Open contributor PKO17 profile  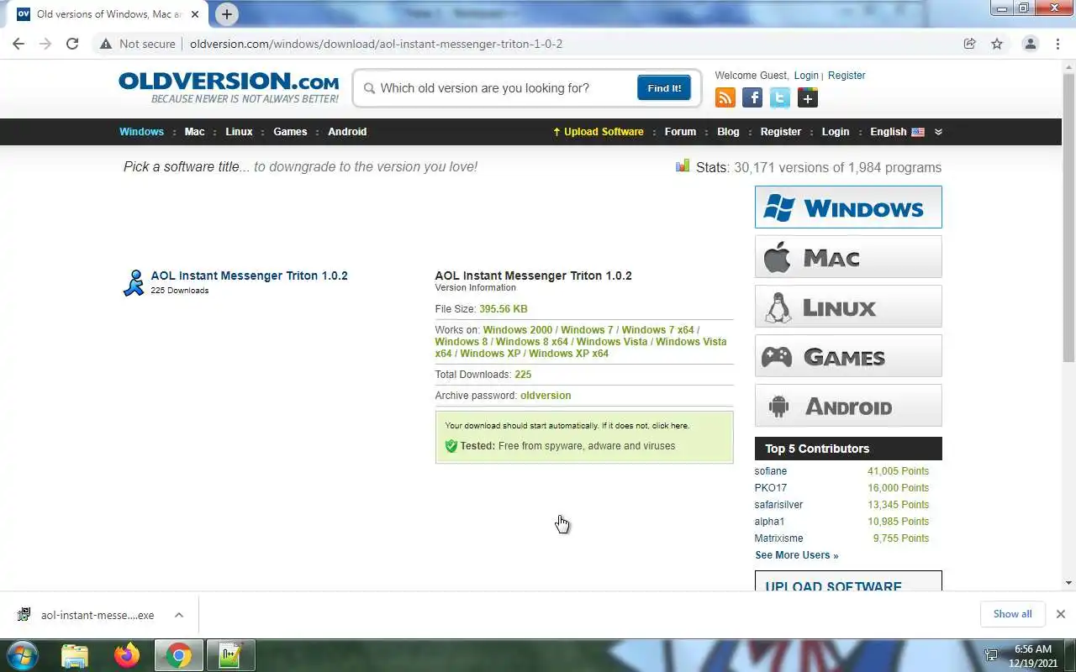pos(771,488)
